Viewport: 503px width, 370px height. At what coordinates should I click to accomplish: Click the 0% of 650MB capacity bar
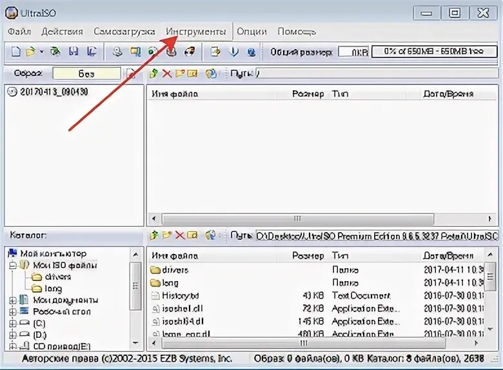pyautogui.click(x=434, y=52)
